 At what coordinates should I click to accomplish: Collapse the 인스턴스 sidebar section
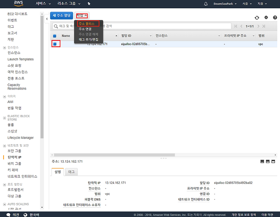(x=4, y=48)
